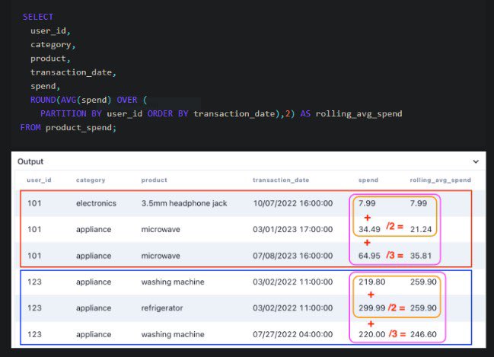Viewport: 494px width, 357px height.
Task: Click the rolling_avg_spend column header
Action: click(x=440, y=180)
